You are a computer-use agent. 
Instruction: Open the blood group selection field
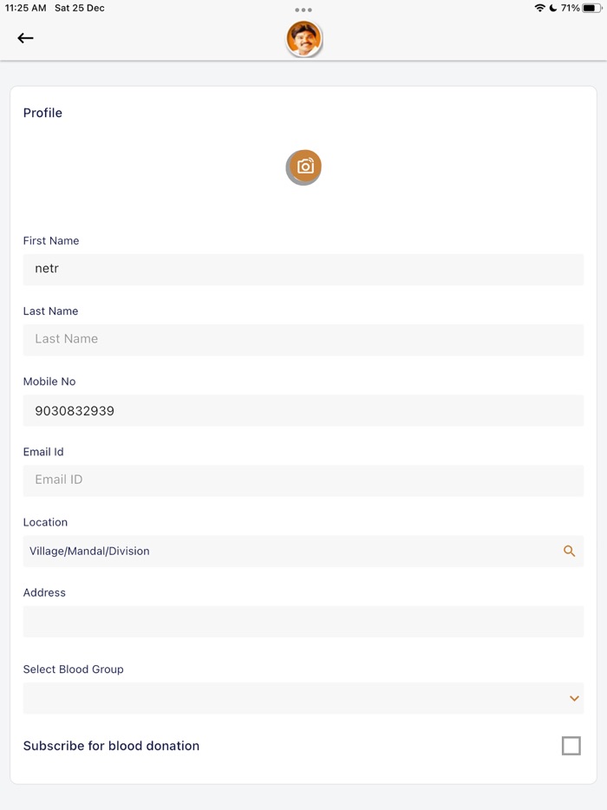point(295,698)
